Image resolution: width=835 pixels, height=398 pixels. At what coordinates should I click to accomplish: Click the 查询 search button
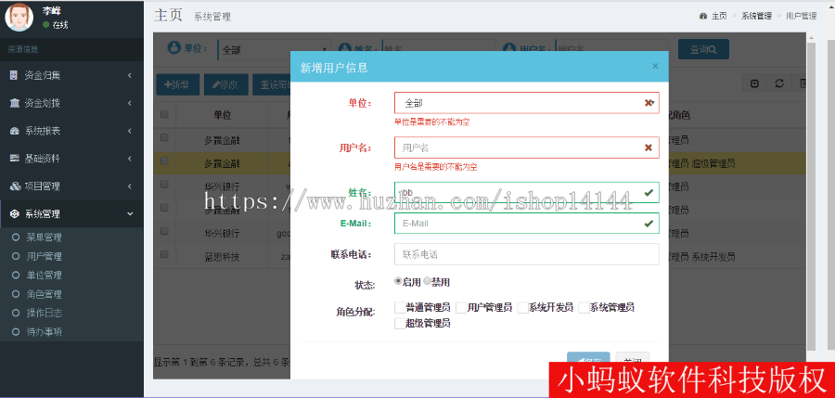point(703,49)
